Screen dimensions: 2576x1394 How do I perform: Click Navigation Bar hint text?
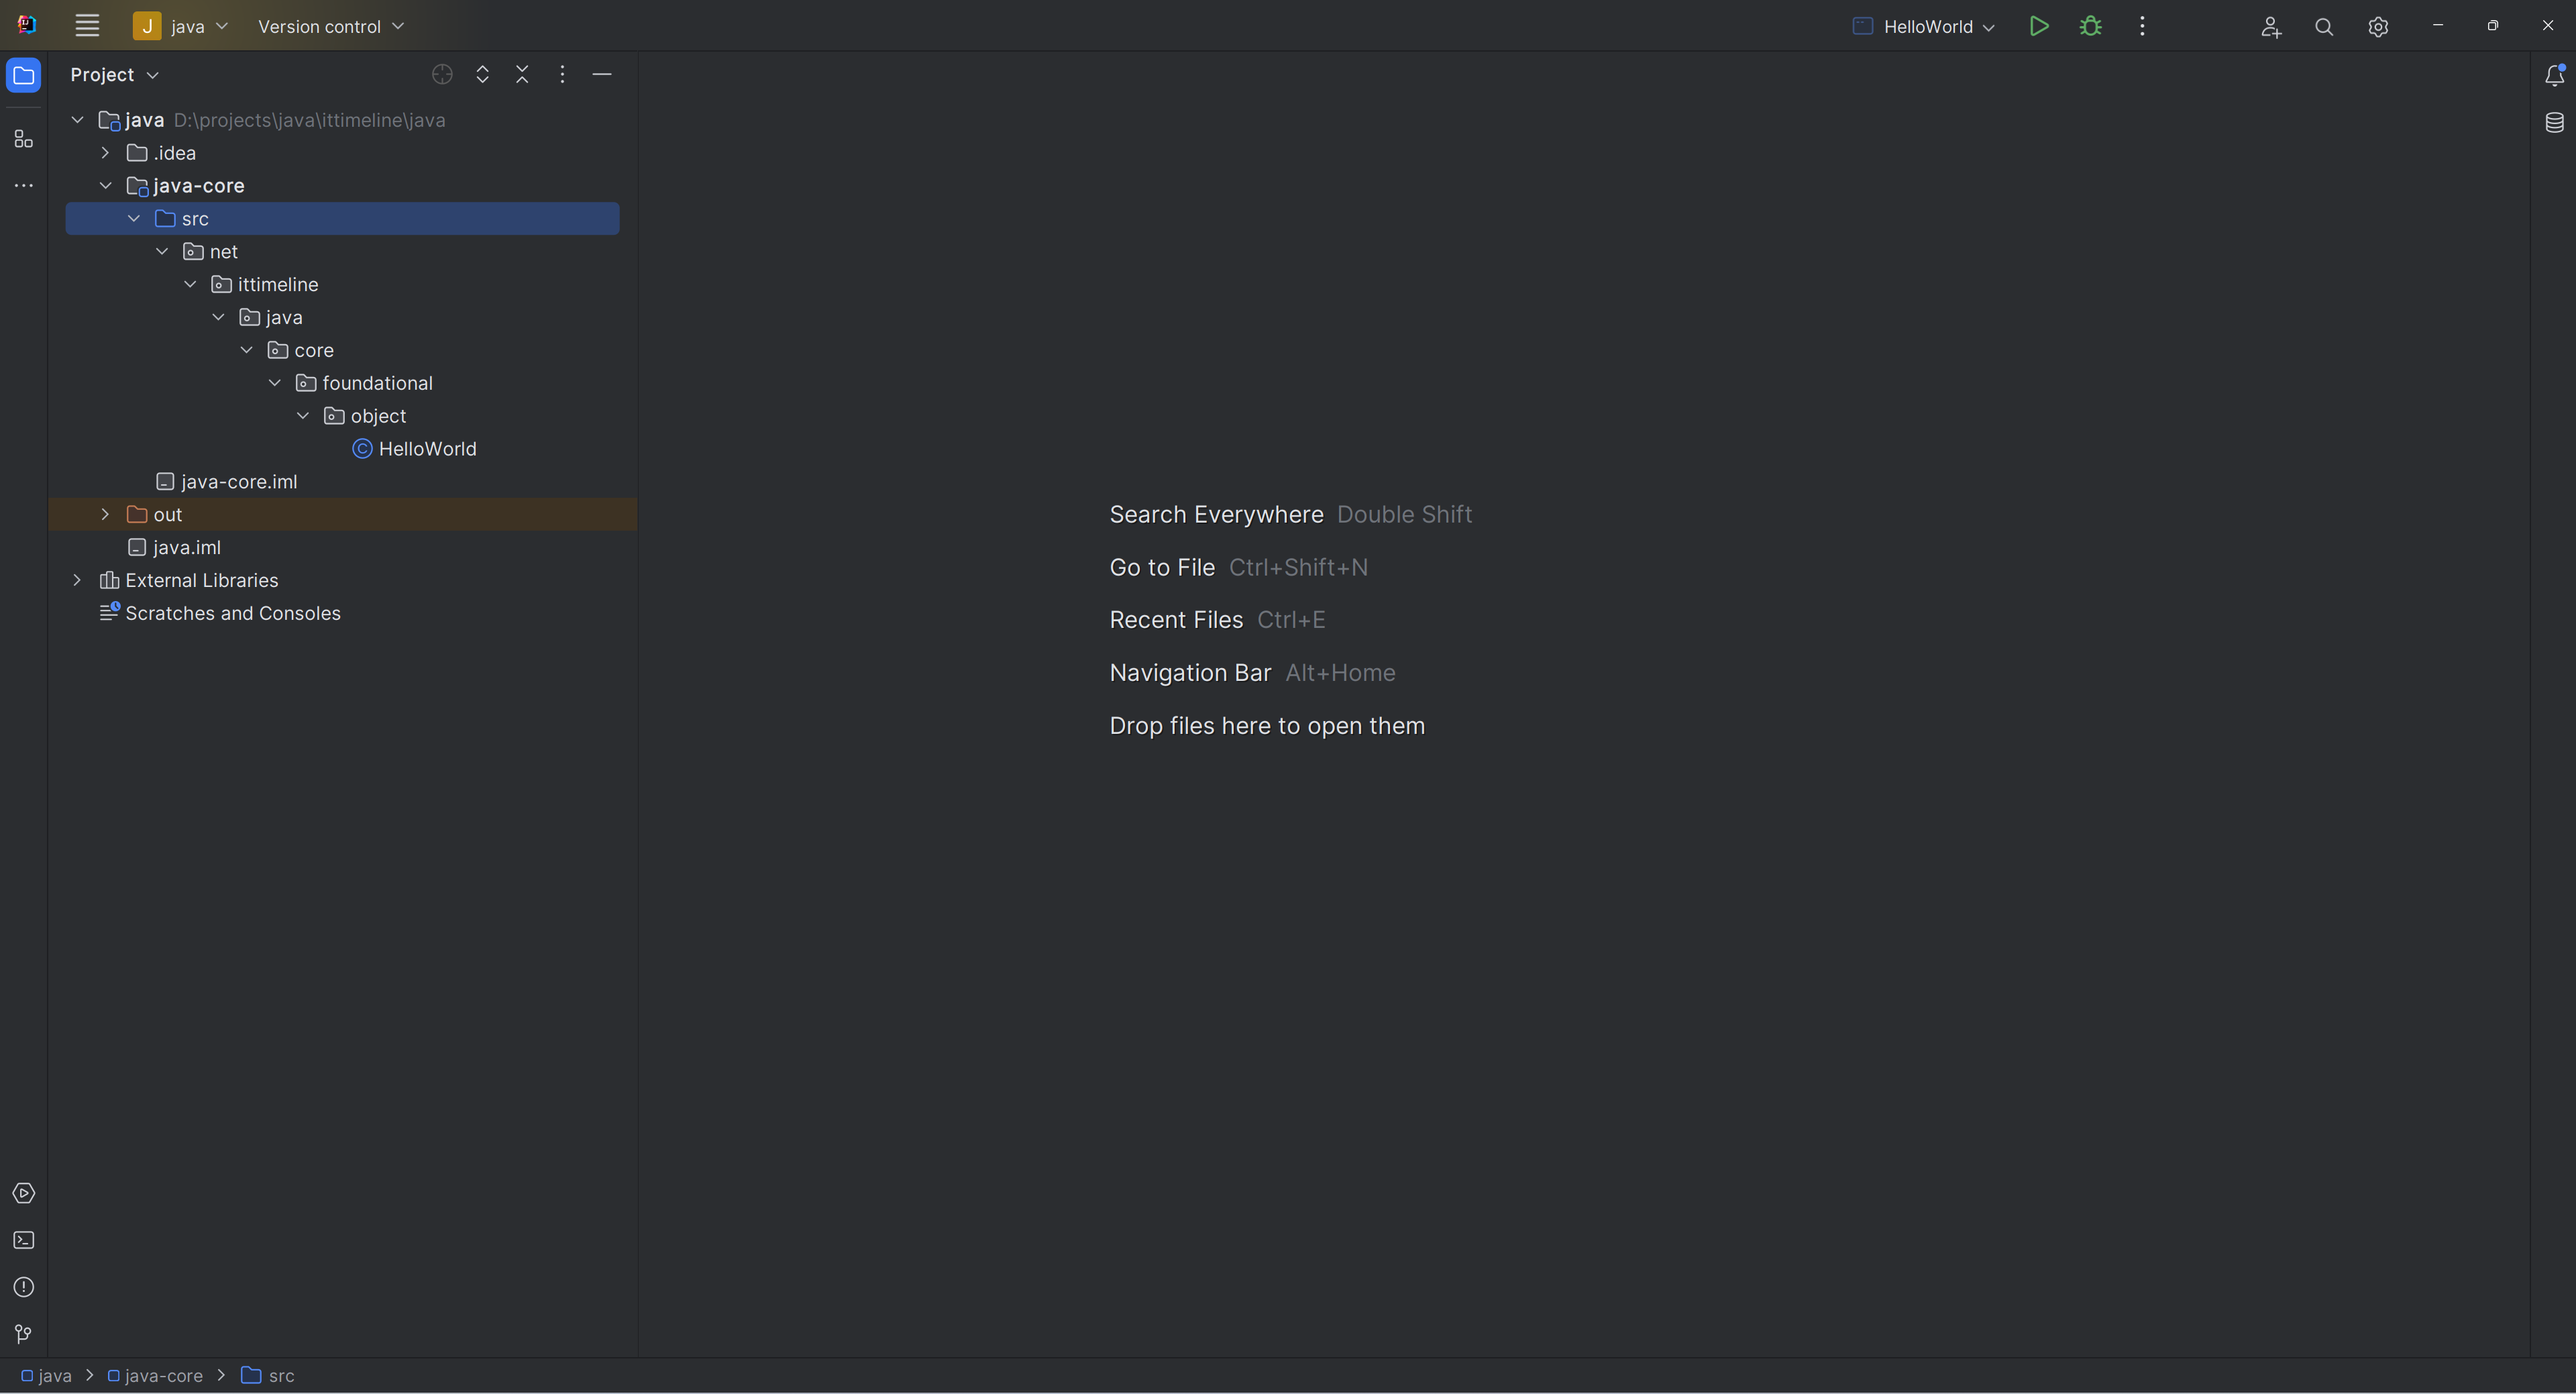pos(1190,673)
